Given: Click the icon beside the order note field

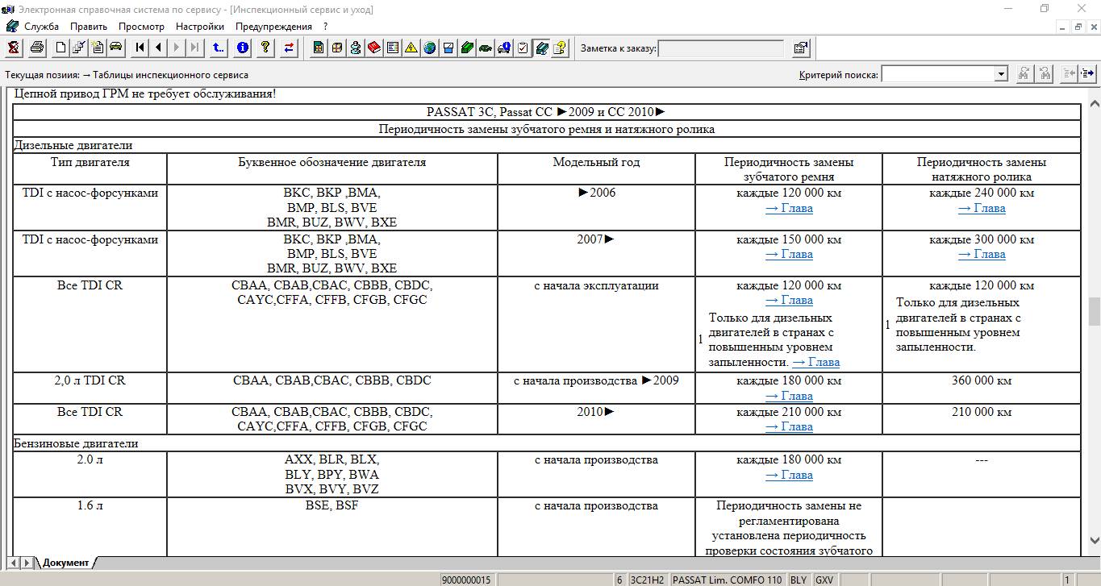Looking at the screenshot, I should pos(800,48).
